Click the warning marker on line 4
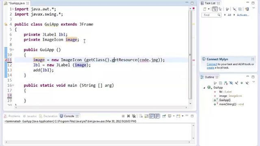 [x=6, y=24]
